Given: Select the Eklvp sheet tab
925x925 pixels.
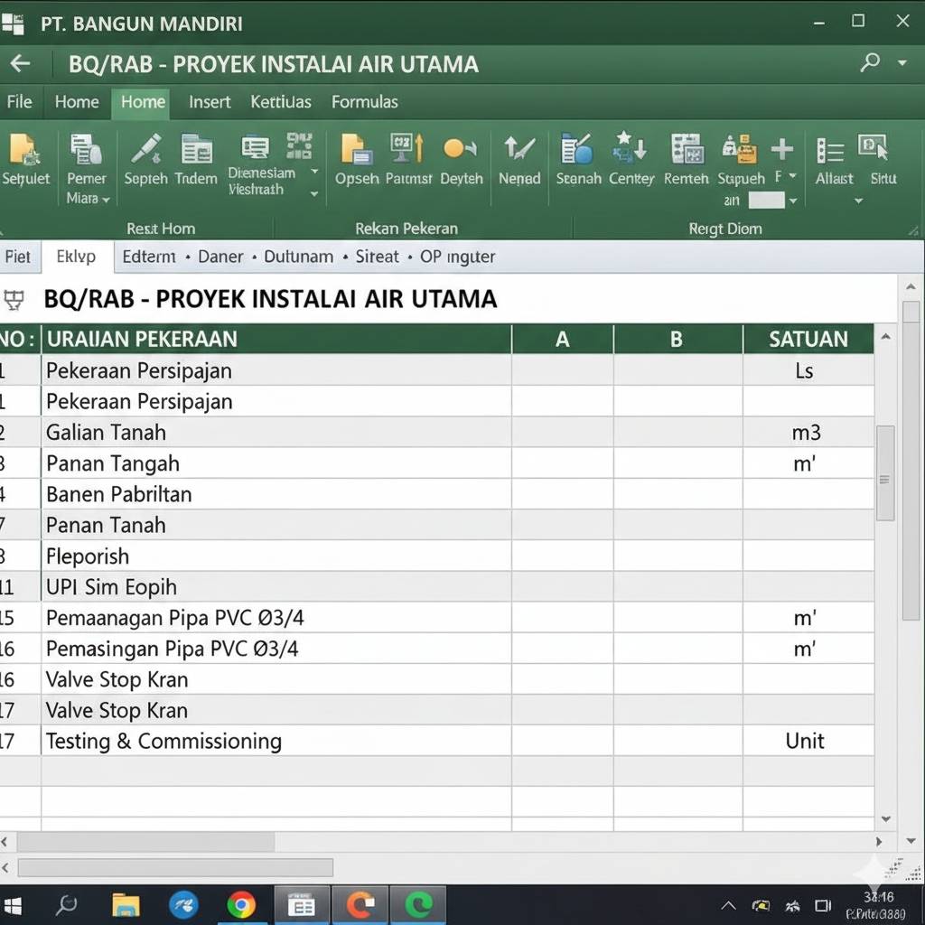Looking at the screenshot, I should [76, 257].
